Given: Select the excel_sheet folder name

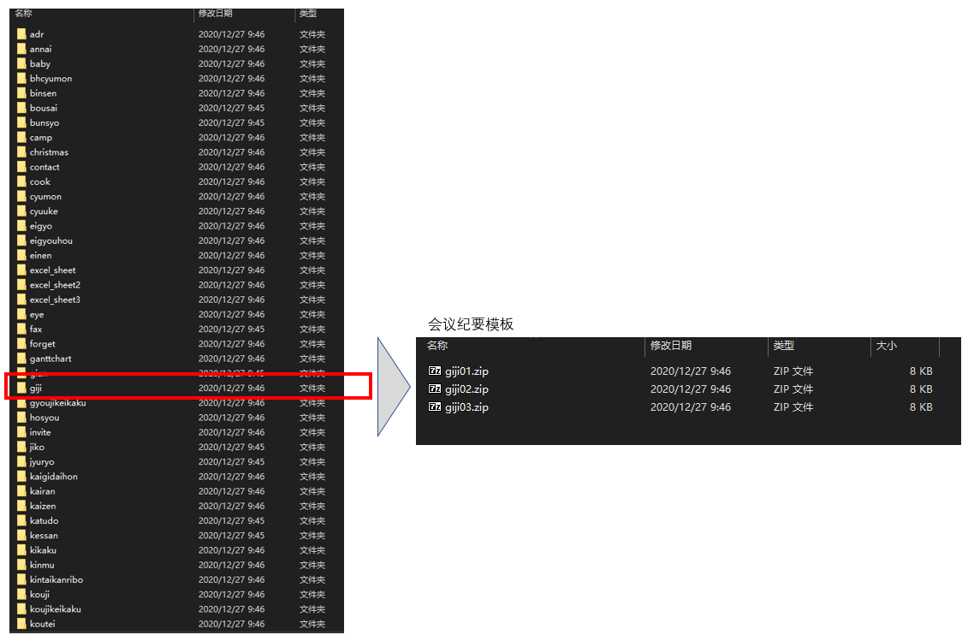Looking at the screenshot, I should [52, 270].
